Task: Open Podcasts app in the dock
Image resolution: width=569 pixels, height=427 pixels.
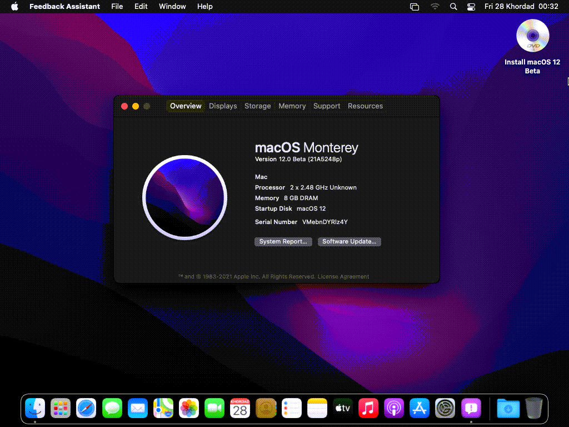Action: point(394,409)
